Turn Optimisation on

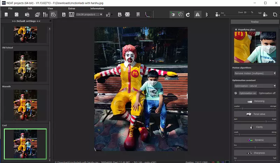click(x=247, y=93)
